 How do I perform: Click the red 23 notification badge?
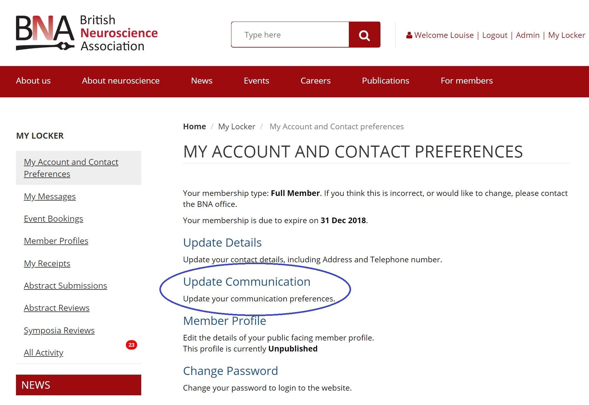pos(132,345)
